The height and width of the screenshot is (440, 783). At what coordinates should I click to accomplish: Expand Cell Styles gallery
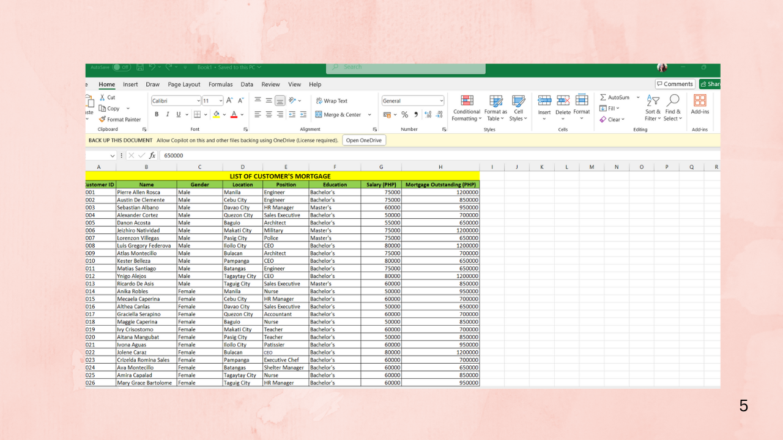tap(518, 108)
